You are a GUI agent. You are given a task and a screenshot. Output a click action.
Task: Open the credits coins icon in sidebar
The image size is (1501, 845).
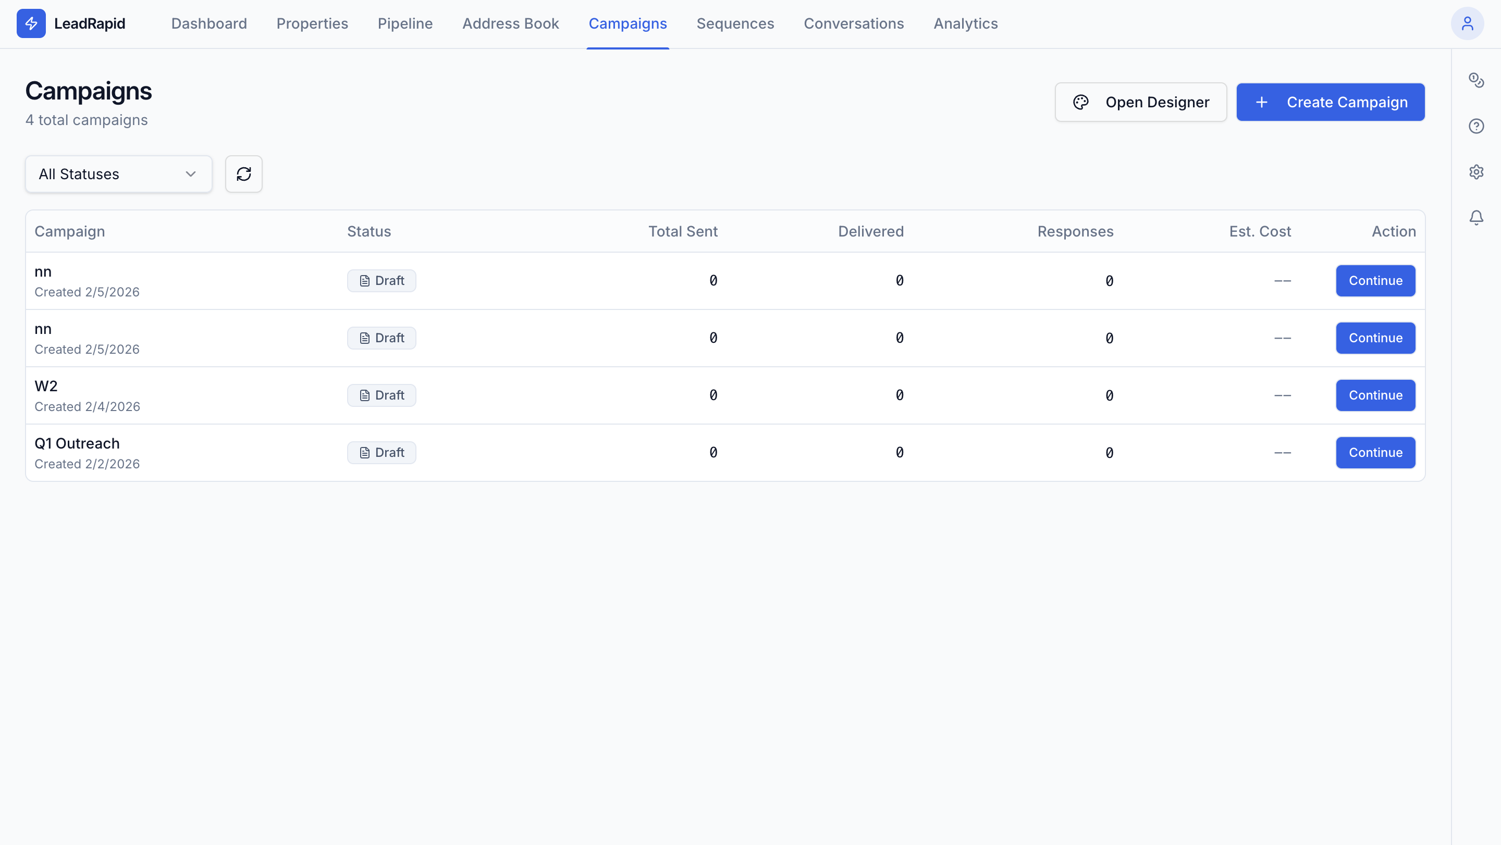pos(1475,80)
